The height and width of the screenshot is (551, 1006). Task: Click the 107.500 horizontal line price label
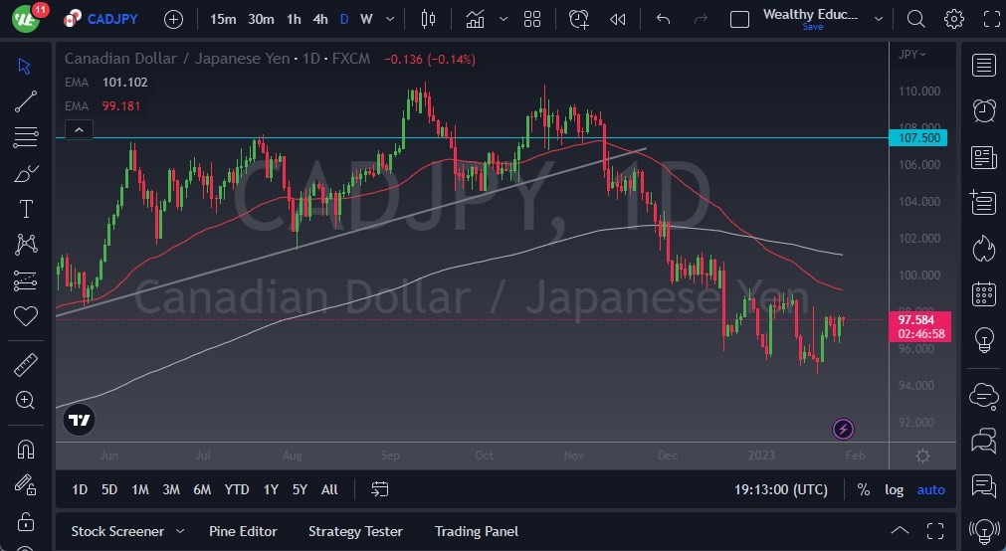click(919, 138)
